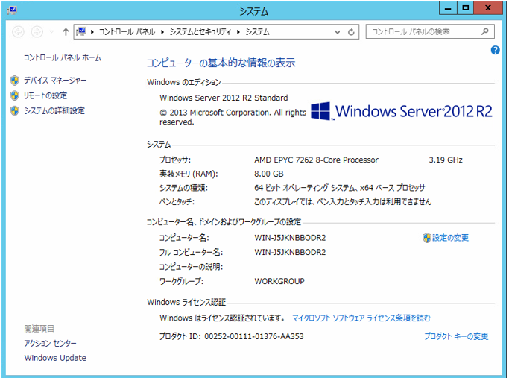Expand the chevron after コントロール パネル

point(162,32)
